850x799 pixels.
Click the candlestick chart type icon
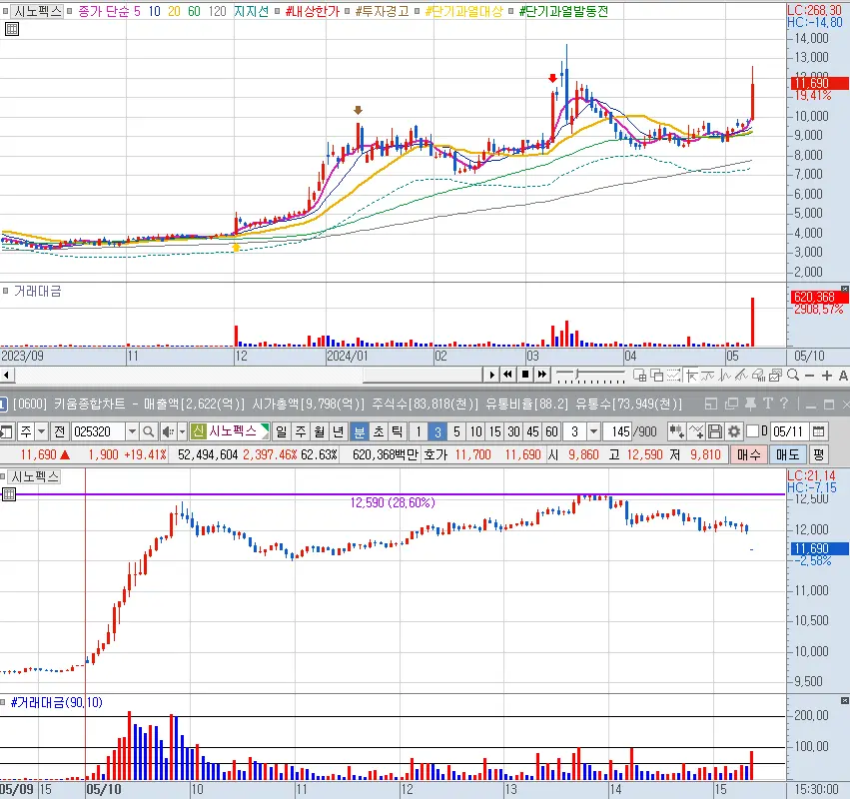676,432
